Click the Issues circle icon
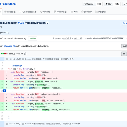The height and width of the screenshot is (127, 127). (x=5, y=12)
